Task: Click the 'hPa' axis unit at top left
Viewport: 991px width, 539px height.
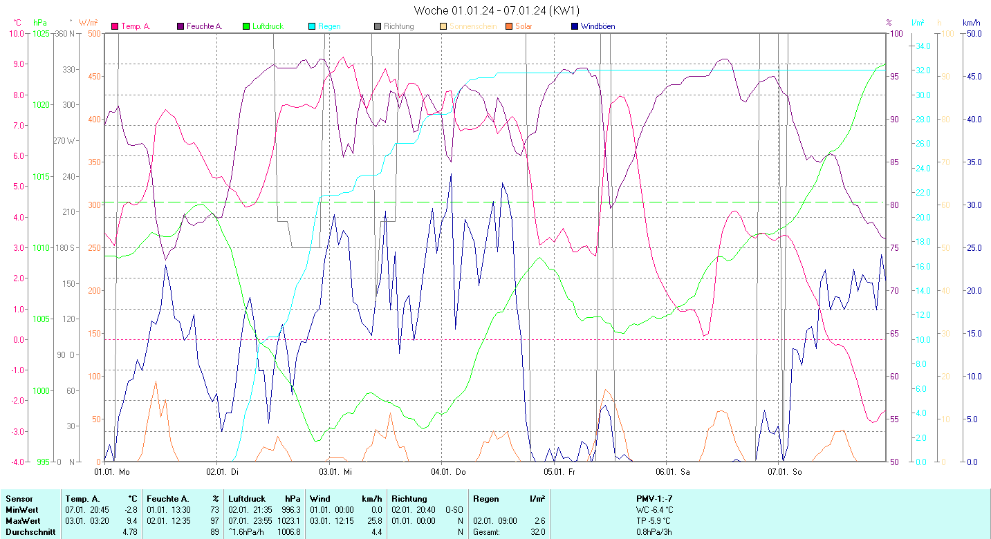Action: point(39,22)
